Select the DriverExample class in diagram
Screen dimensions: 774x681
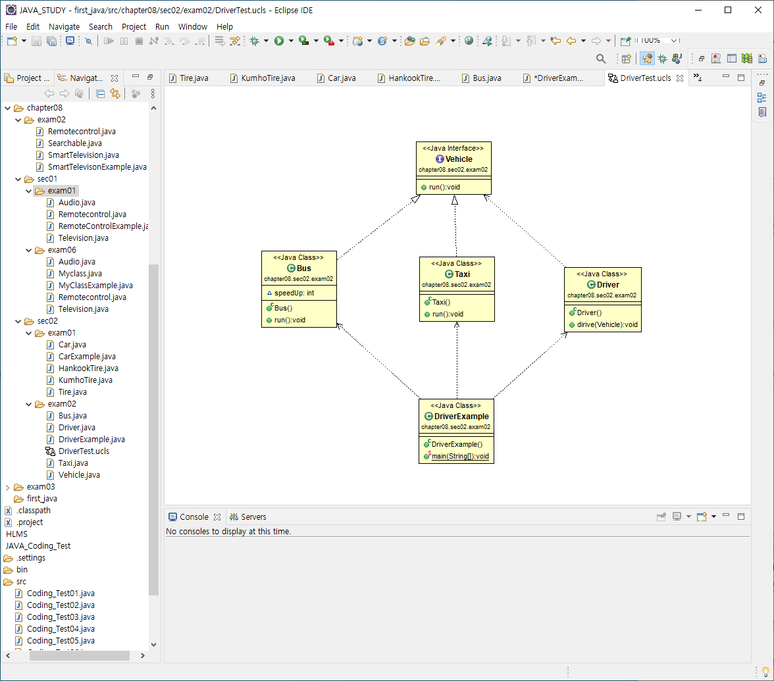pyautogui.click(x=456, y=431)
